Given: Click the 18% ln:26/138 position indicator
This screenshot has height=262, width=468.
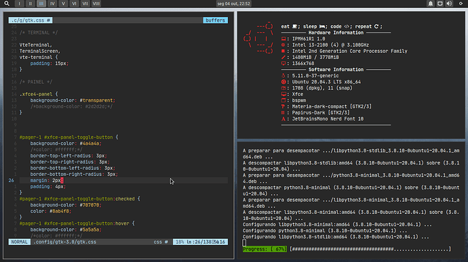Looking at the screenshot, I should pyautogui.click(x=200, y=242).
